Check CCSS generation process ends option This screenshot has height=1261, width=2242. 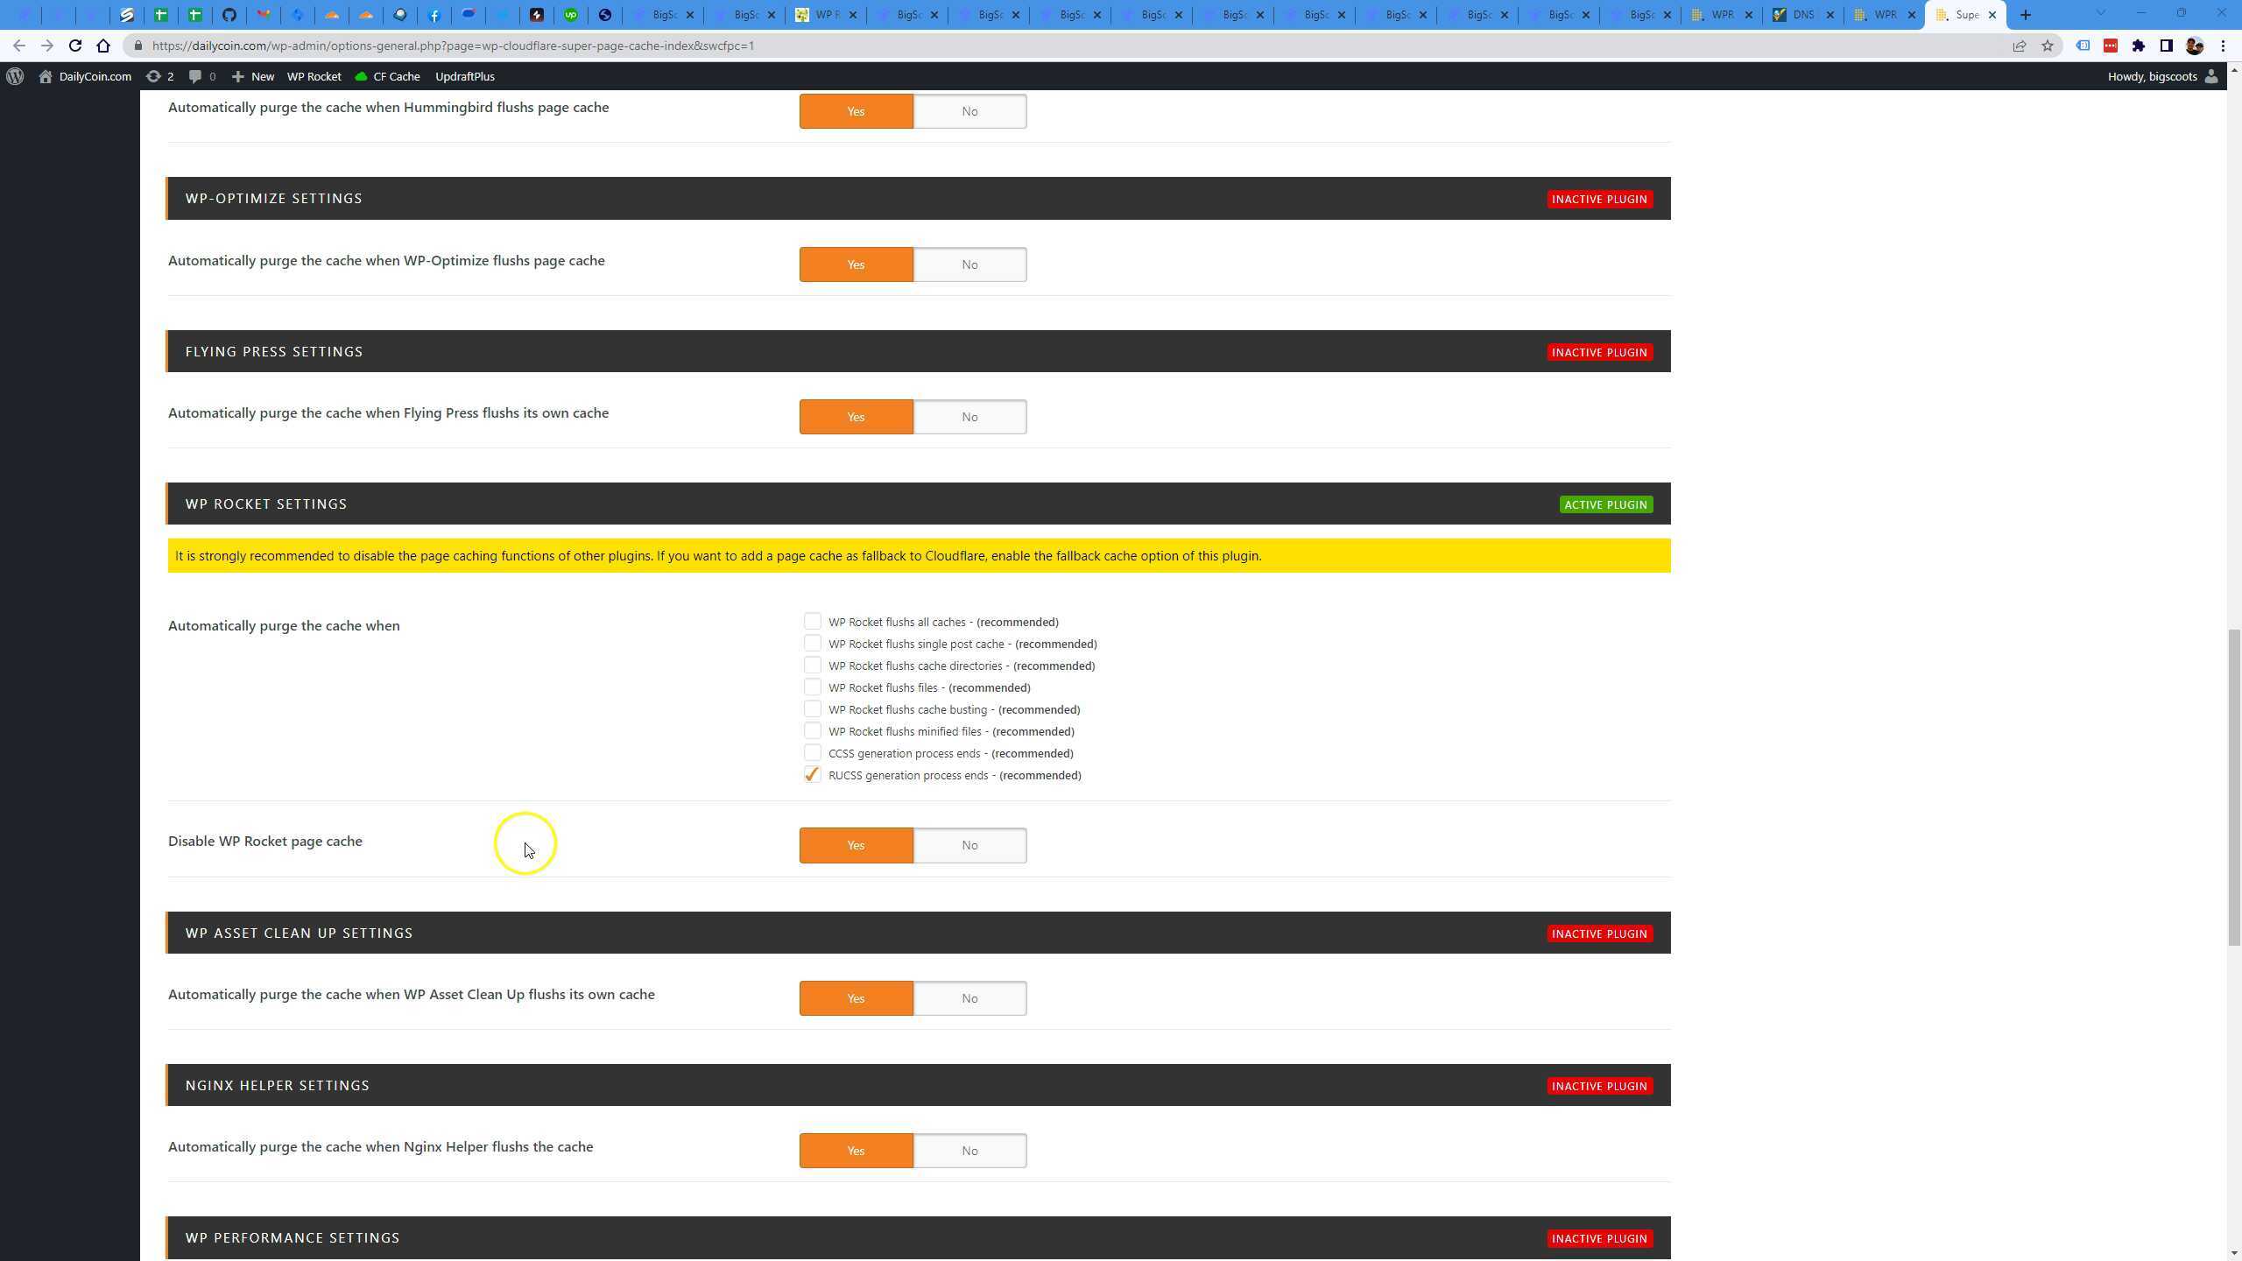(x=812, y=753)
